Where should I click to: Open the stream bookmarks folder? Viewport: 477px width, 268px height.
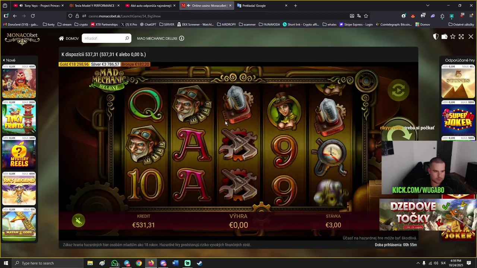64,25
